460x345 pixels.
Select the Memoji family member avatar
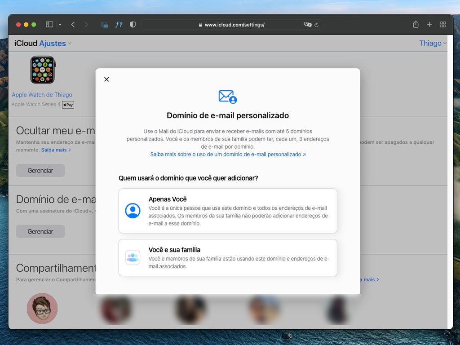(x=42, y=308)
